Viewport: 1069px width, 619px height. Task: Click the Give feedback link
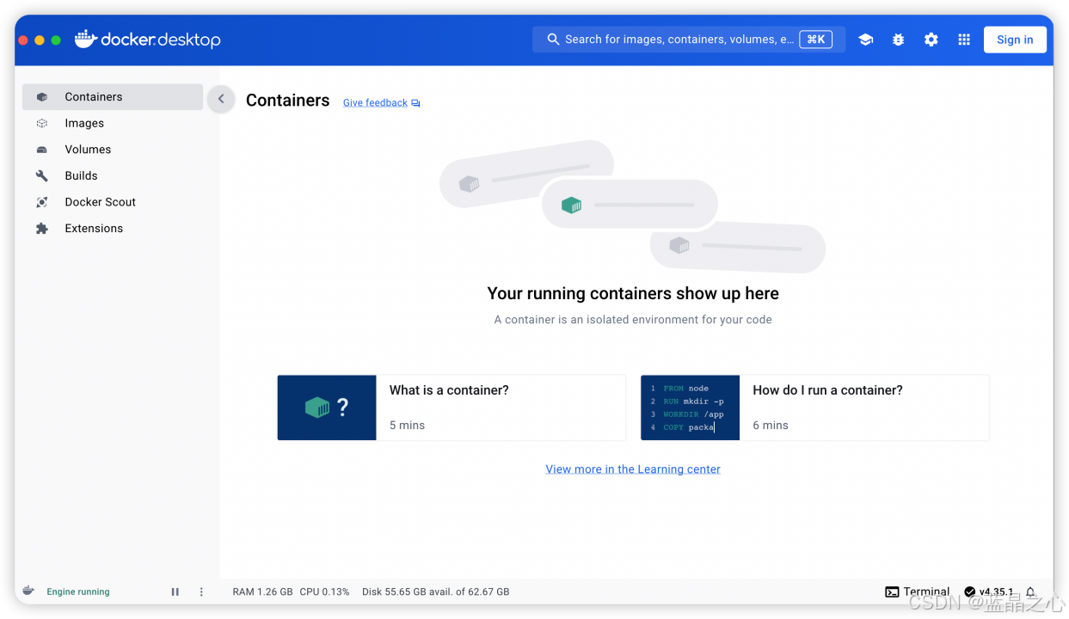point(381,102)
